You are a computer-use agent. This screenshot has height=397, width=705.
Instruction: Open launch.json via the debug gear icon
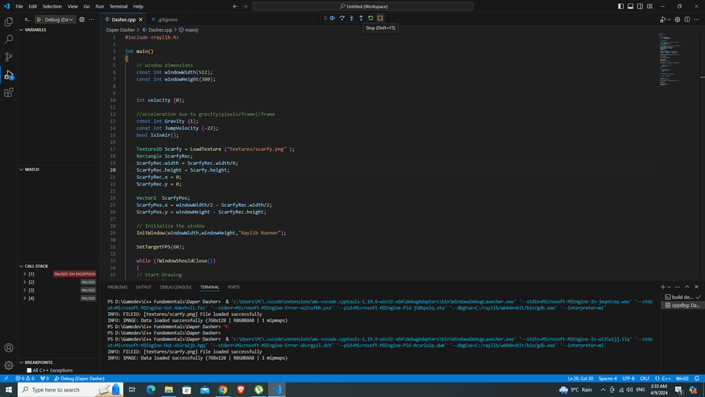(x=82, y=20)
